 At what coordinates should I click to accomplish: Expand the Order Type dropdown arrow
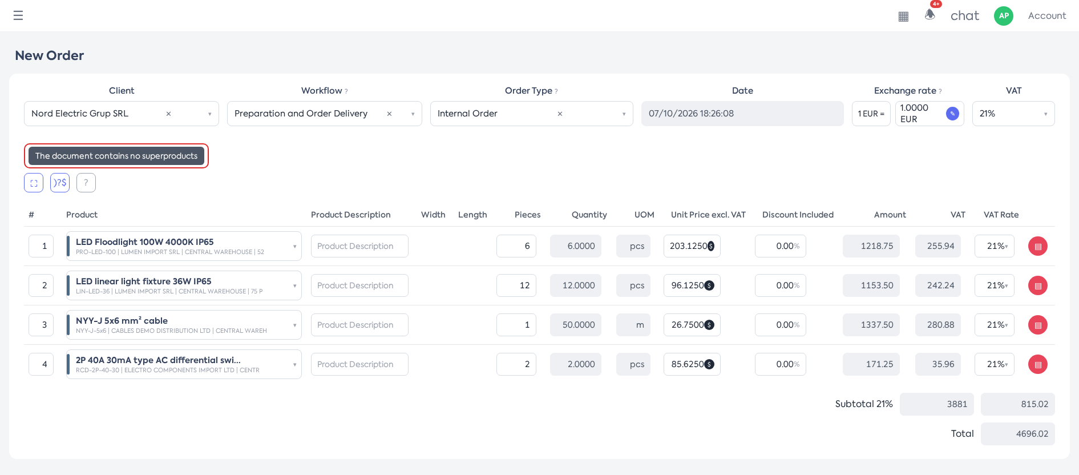coord(624,114)
